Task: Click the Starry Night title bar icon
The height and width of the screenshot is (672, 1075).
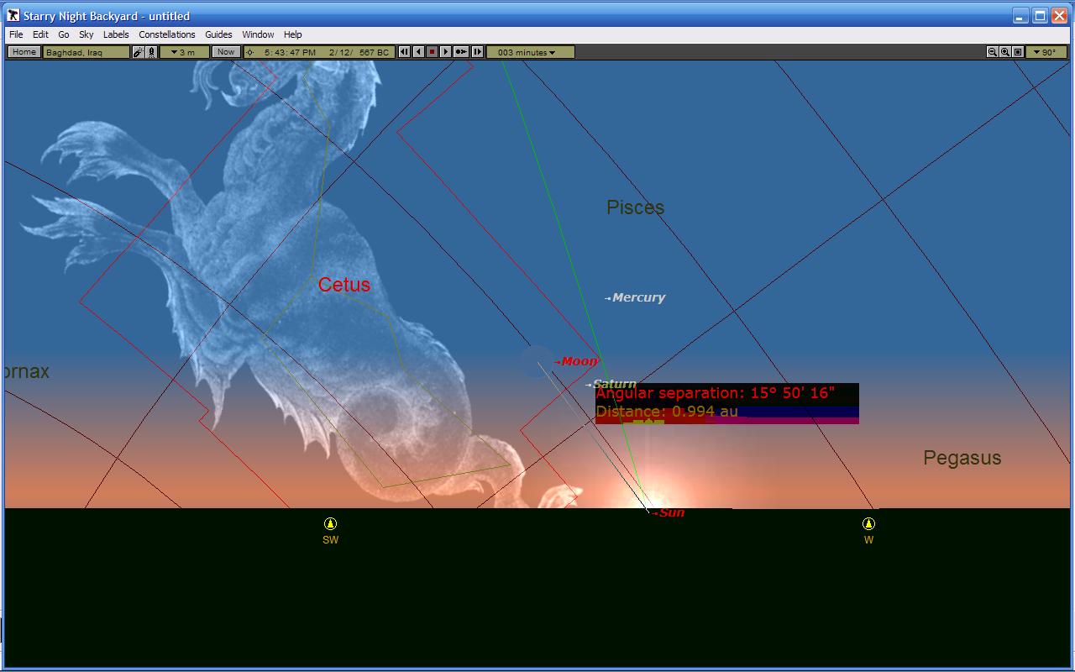Action: (13, 16)
